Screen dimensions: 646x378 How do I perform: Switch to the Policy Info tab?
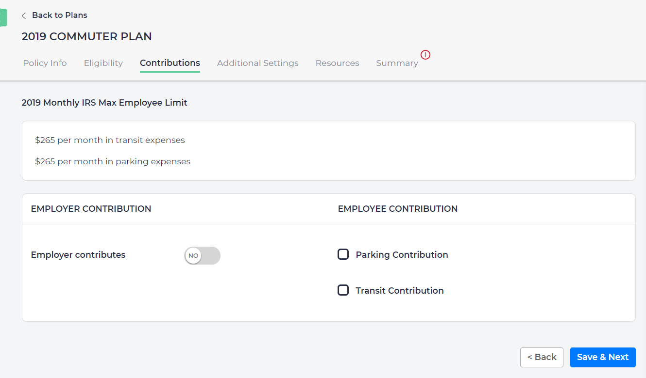pos(44,63)
